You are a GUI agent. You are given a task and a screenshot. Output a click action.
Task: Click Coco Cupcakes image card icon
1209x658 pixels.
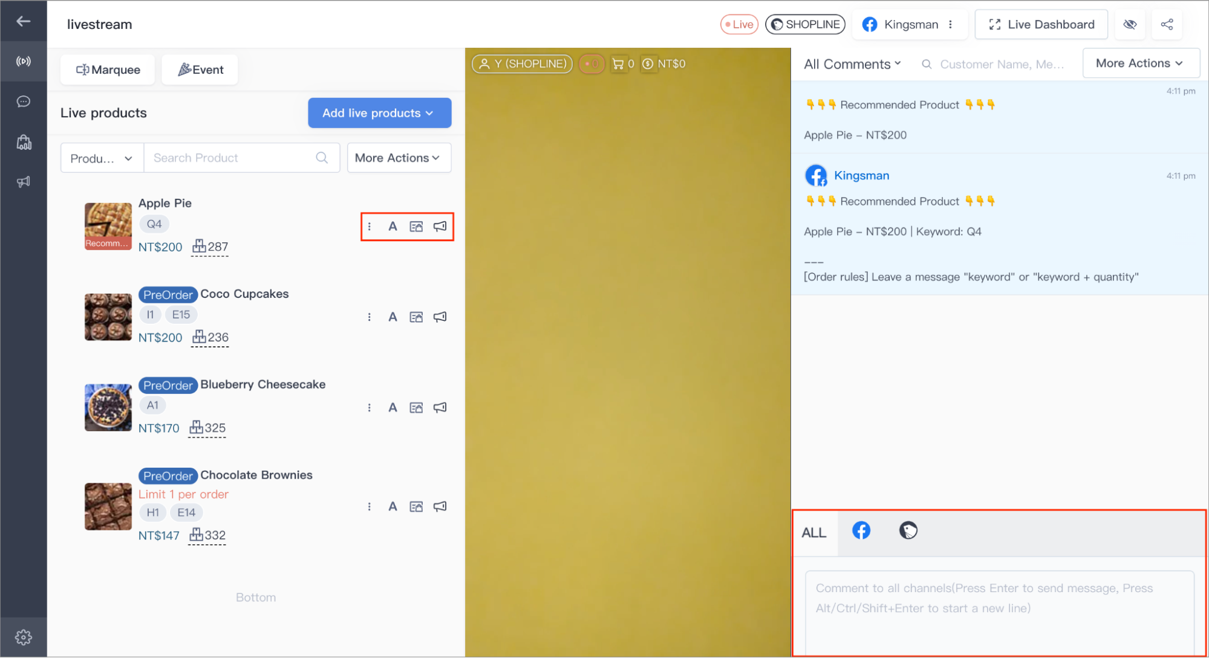(416, 317)
